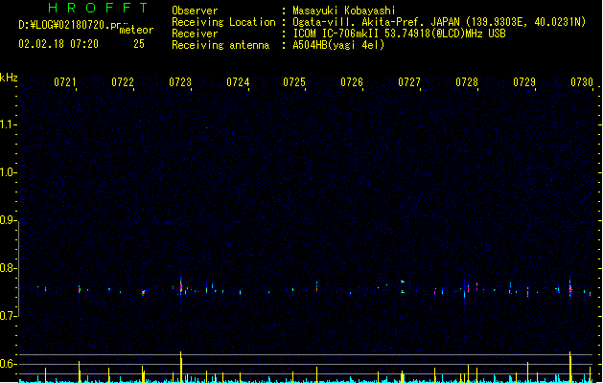This screenshot has width=603, height=383.
Task: Click the date stamp 02.02.18 07:20
Action: pos(58,44)
